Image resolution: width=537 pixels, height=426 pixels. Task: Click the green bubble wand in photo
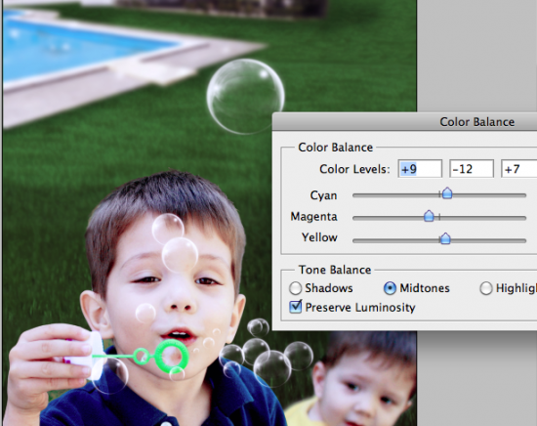(x=142, y=356)
